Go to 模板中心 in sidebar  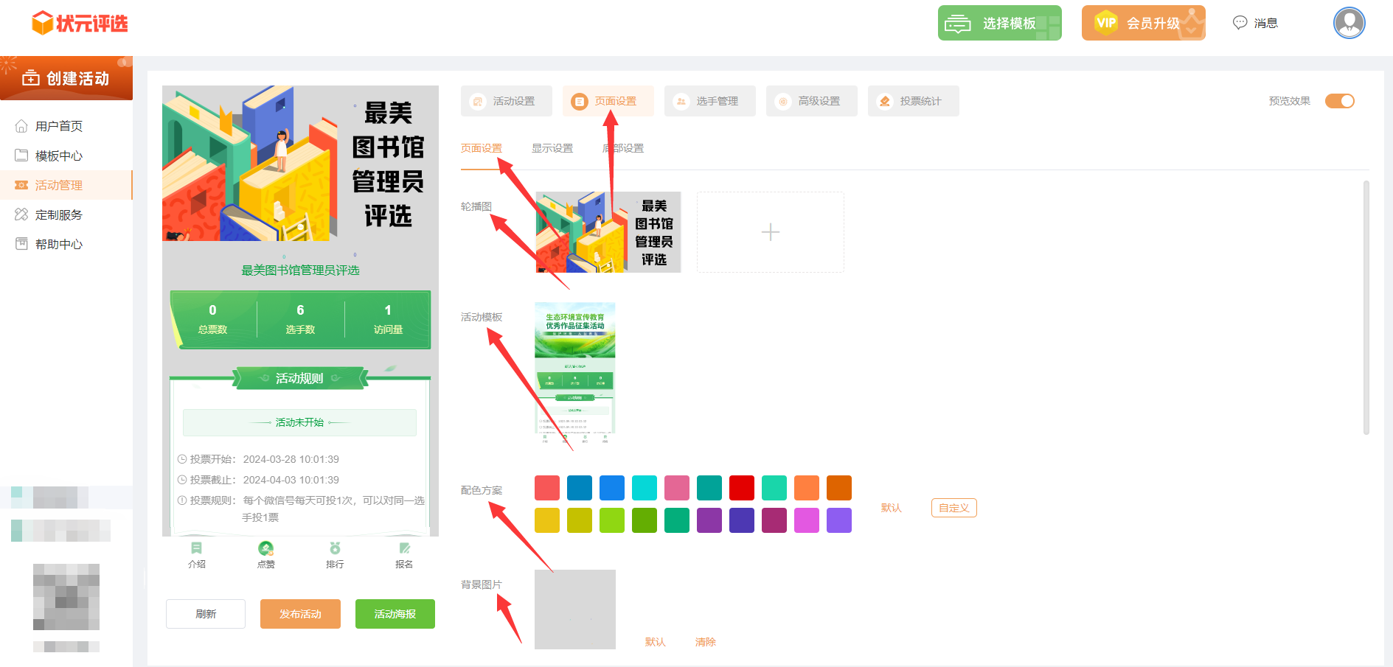pyautogui.click(x=59, y=156)
